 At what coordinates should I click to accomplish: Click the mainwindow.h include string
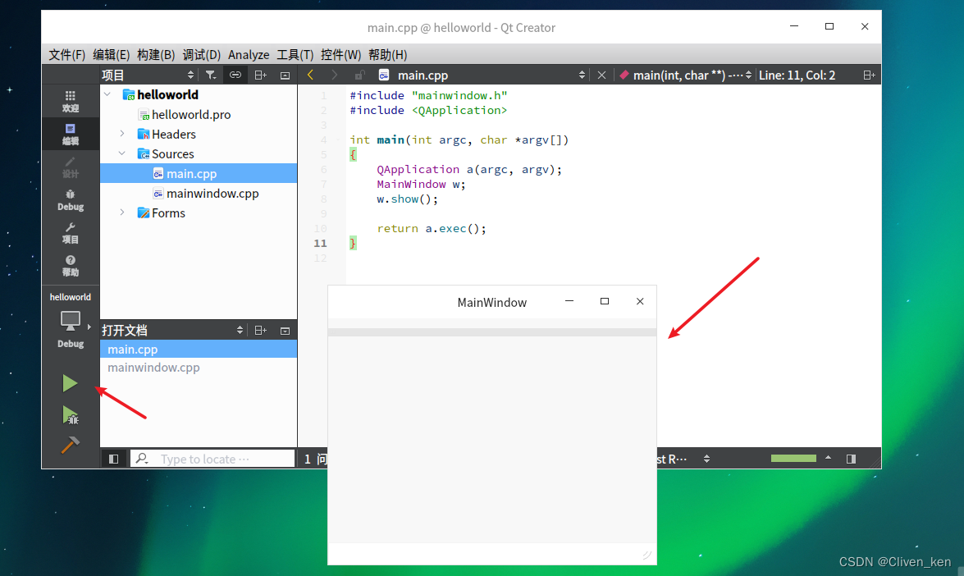459,95
